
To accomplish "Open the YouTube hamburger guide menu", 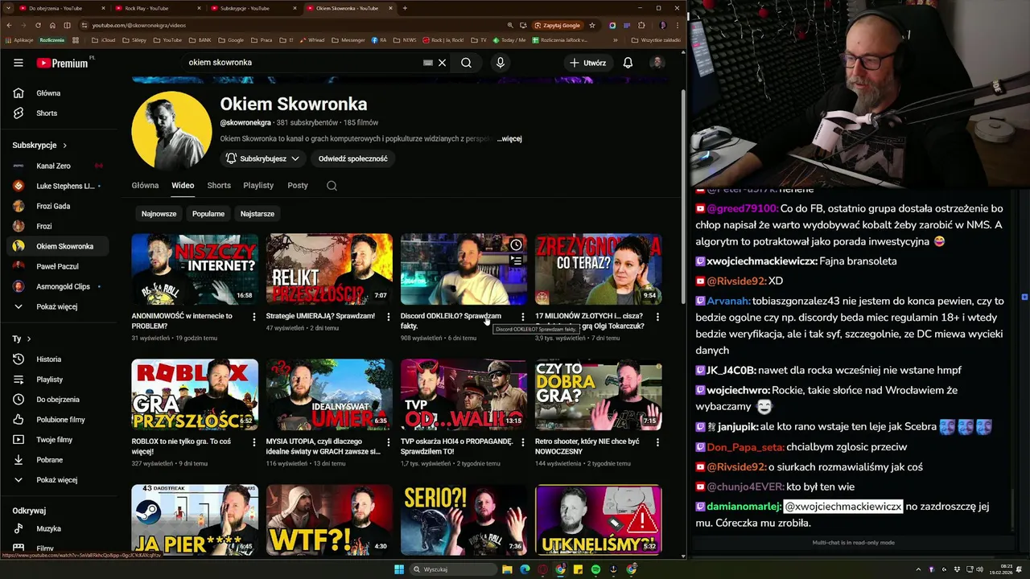I will coord(19,63).
